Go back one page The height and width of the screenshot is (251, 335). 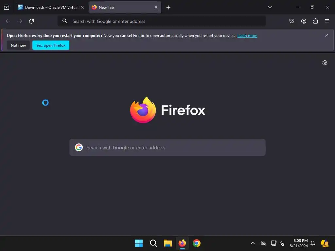[x=8, y=21]
